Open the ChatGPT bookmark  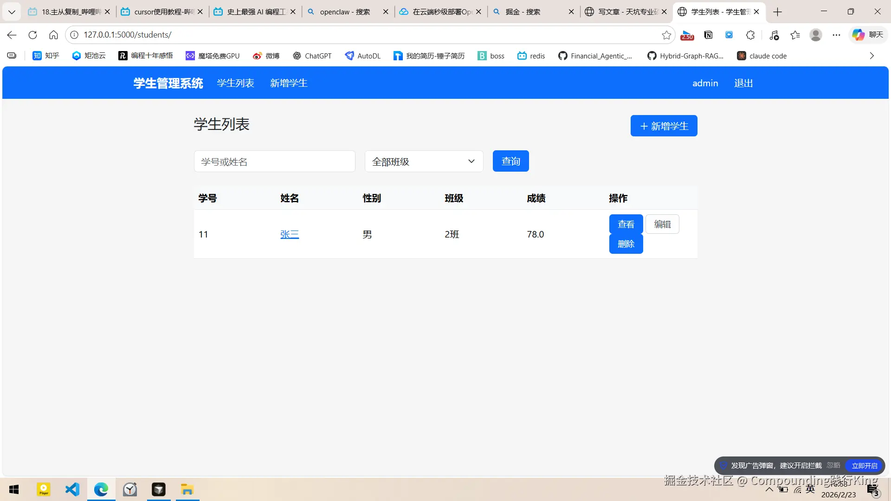312,56
